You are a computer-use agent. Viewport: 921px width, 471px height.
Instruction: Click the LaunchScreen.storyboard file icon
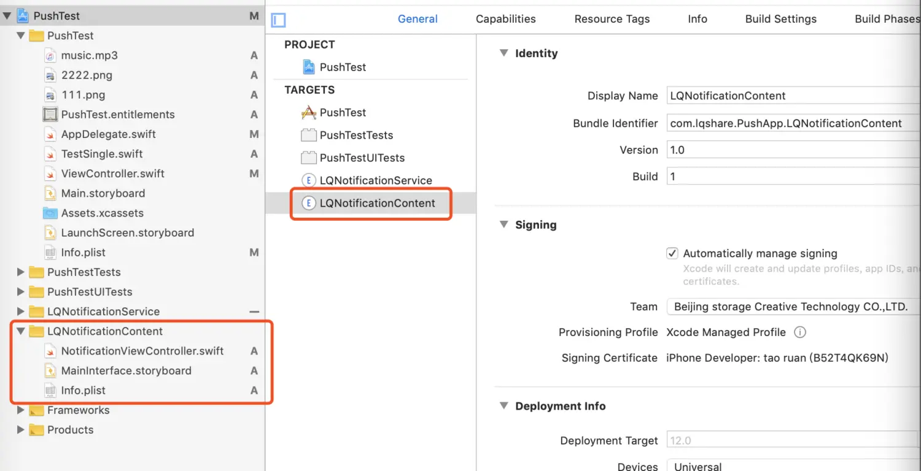coord(50,232)
